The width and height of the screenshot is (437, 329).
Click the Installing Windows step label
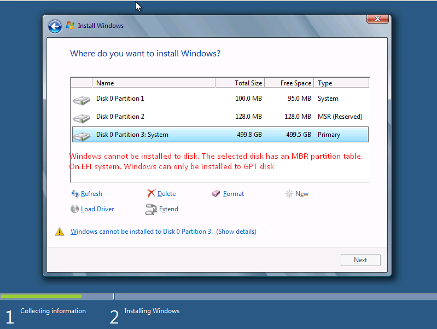tap(152, 311)
